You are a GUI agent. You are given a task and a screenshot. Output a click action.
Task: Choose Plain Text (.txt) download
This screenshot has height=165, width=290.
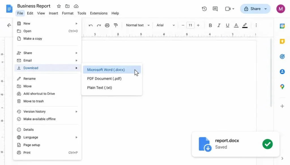[x=112, y=88]
